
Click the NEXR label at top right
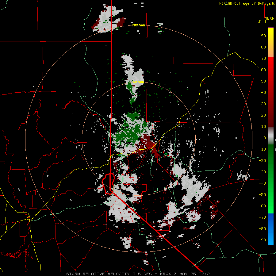[270, 18]
